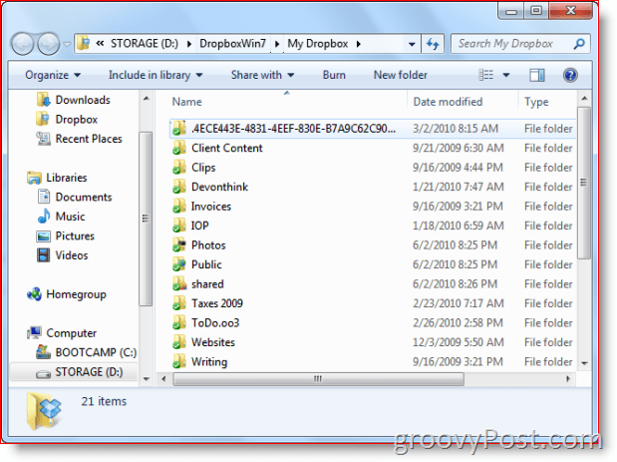Select Computer in navigation pane

[x=71, y=333]
